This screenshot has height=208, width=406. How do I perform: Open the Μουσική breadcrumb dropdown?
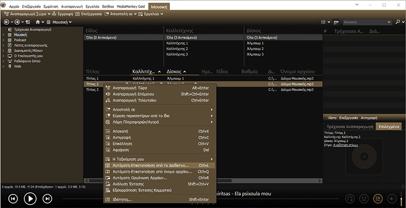click(70, 22)
